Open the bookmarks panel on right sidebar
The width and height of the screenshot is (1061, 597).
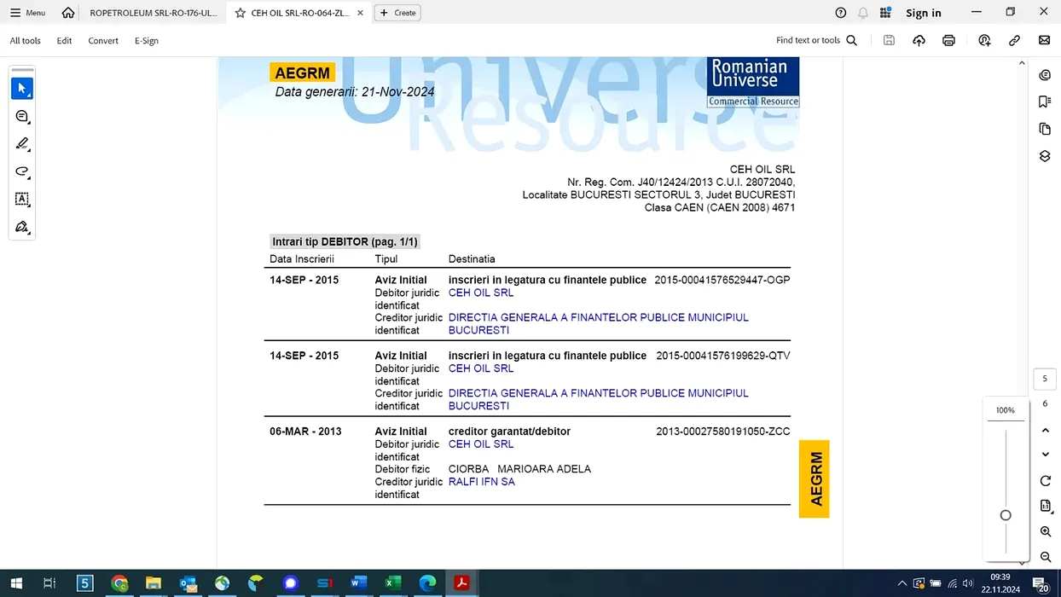click(1045, 102)
